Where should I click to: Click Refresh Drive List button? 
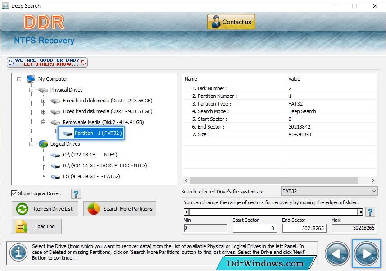(45, 209)
